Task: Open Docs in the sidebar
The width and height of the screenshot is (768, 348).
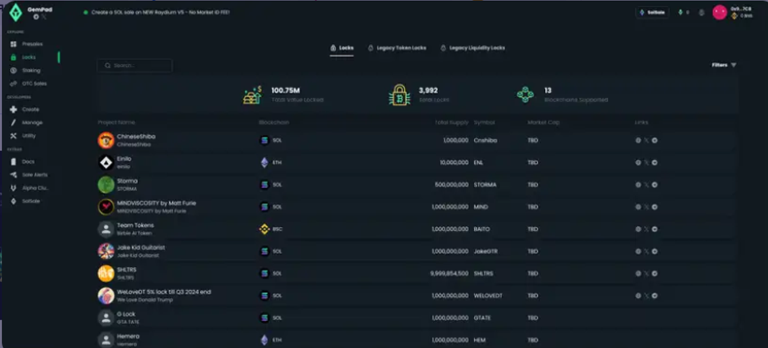Action: pyautogui.click(x=28, y=161)
